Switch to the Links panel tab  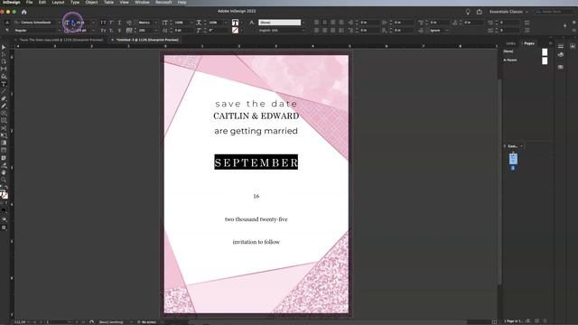[x=510, y=43]
